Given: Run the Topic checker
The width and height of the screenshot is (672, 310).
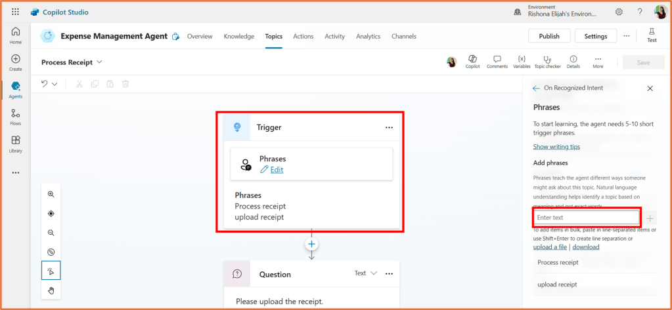Looking at the screenshot, I should click(x=547, y=61).
